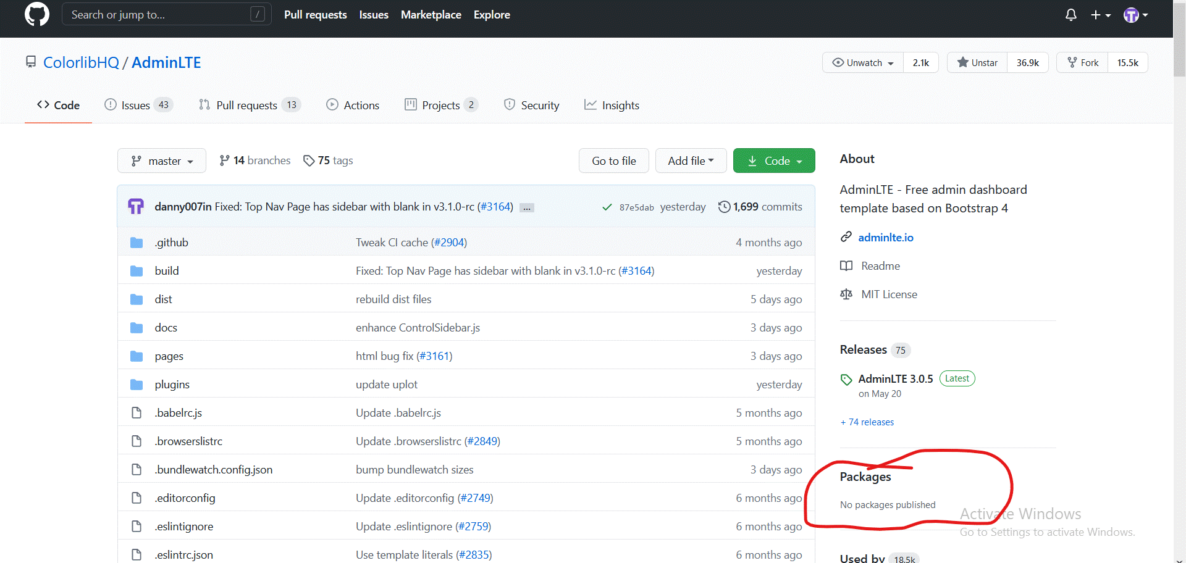The image size is (1186, 563).
Task: Click the Readme book icon in About
Action: (846, 265)
